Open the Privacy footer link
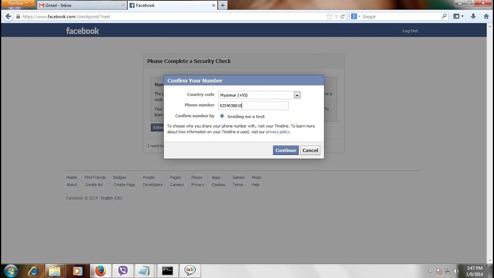The width and height of the screenshot is (494, 278). 198,185
